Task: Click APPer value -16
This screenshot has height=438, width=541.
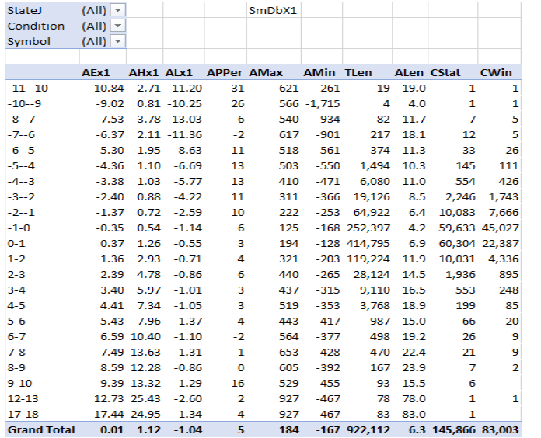Action: 235,383
